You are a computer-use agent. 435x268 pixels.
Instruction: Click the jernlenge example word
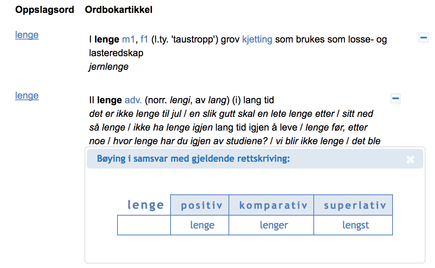(108, 67)
